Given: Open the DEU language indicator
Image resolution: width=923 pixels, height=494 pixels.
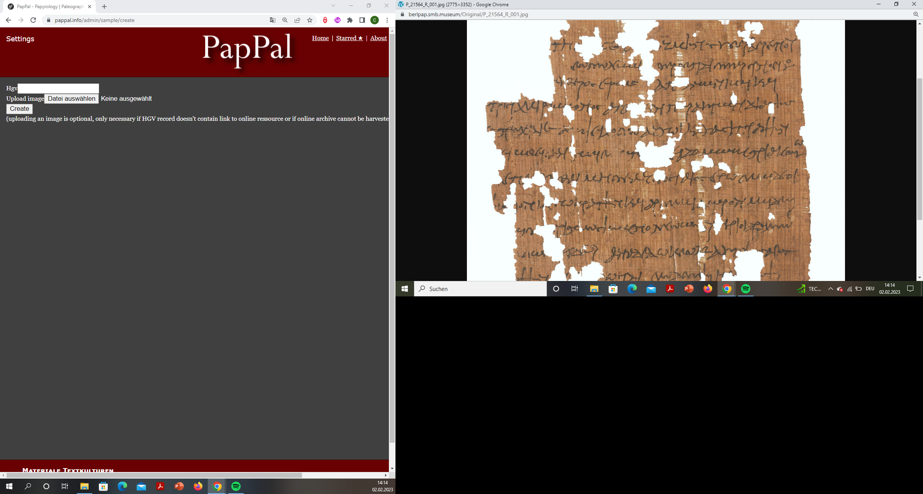Looking at the screenshot, I should point(870,289).
